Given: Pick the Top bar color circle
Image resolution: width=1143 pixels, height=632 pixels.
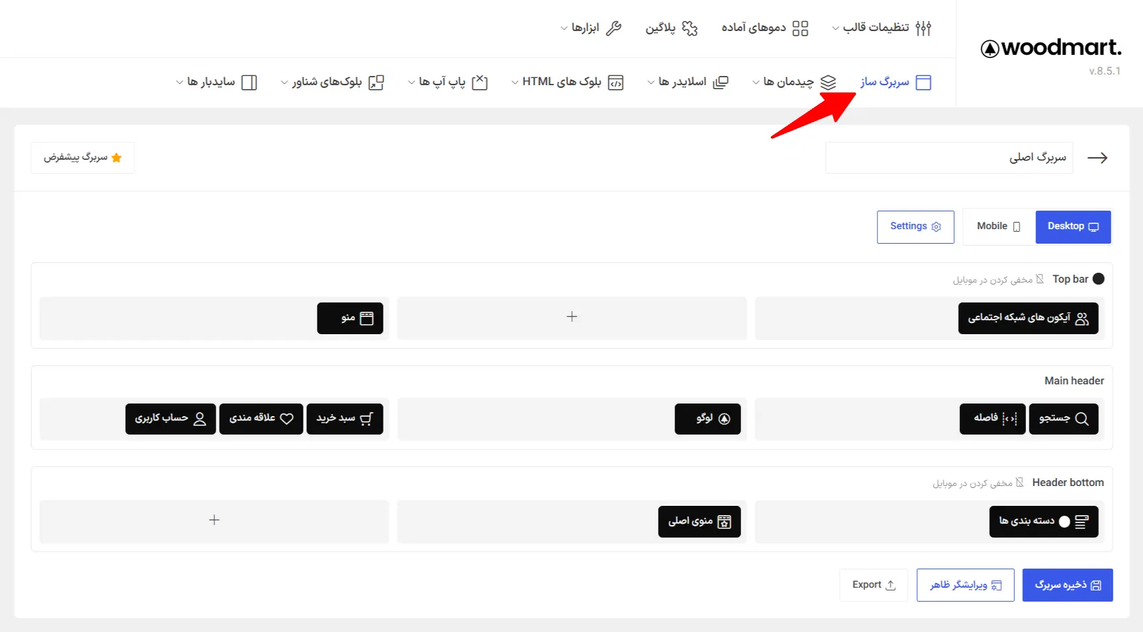Looking at the screenshot, I should pyautogui.click(x=1099, y=279).
